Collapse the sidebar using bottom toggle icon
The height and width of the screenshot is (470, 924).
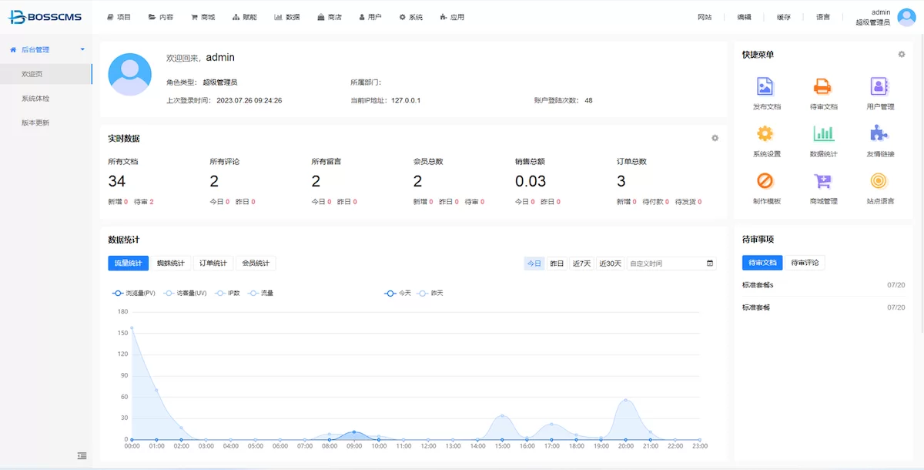[x=82, y=456]
